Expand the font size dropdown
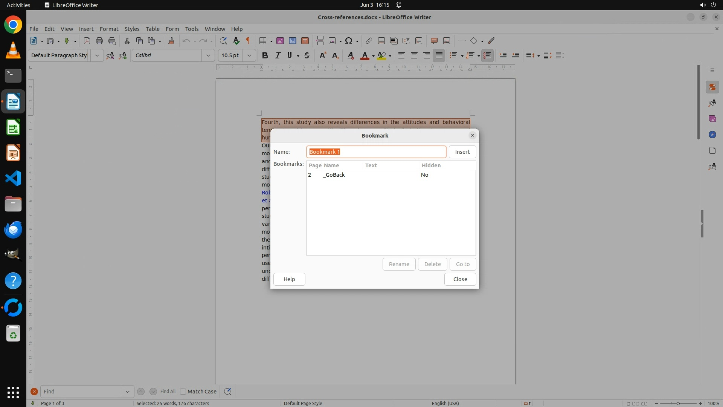This screenshot has height=407, width=723. (x=249, y=55)
